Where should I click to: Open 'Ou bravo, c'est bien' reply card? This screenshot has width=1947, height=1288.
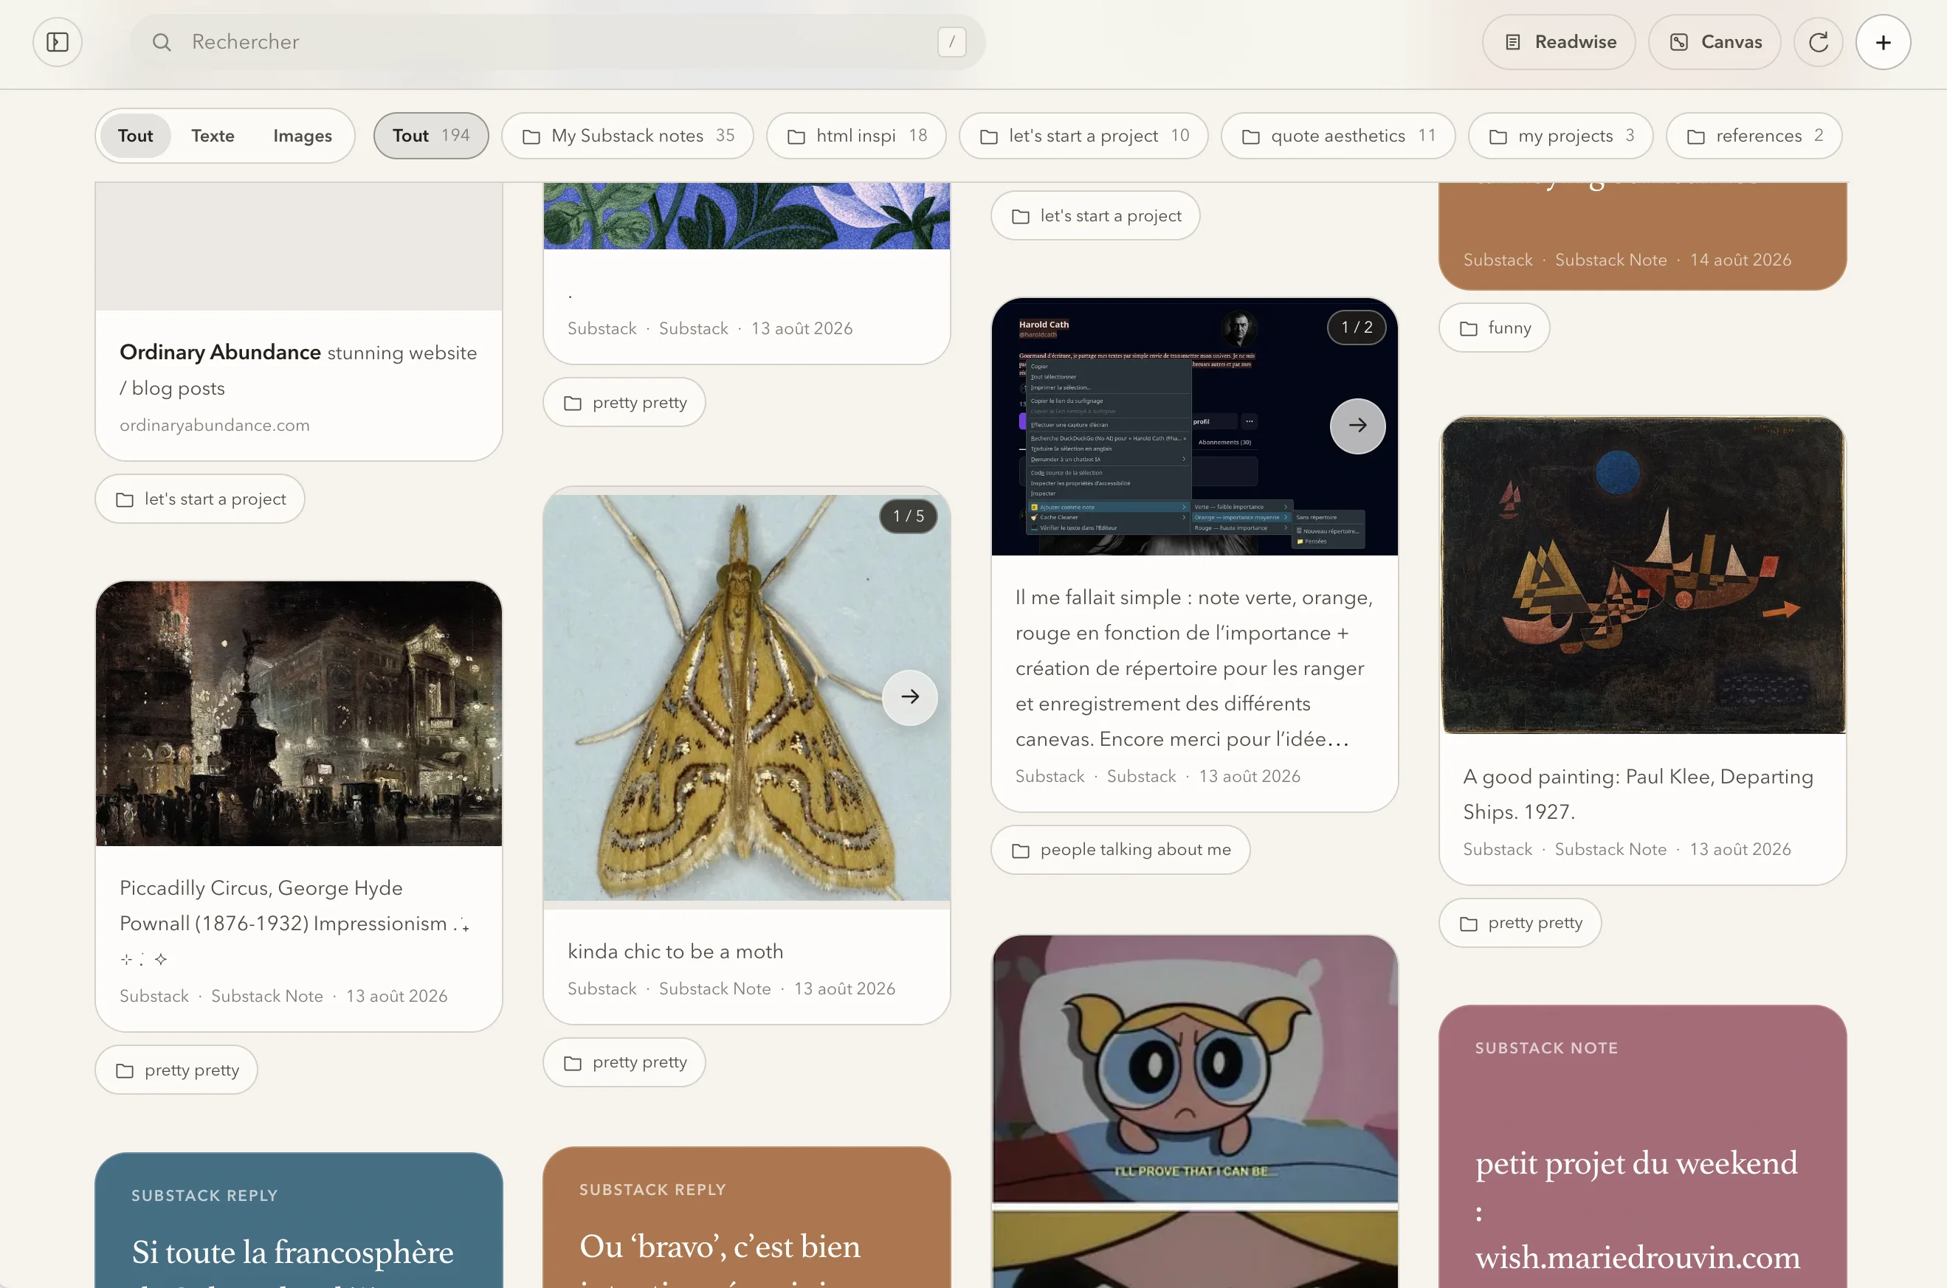[x=746, y=1217]
